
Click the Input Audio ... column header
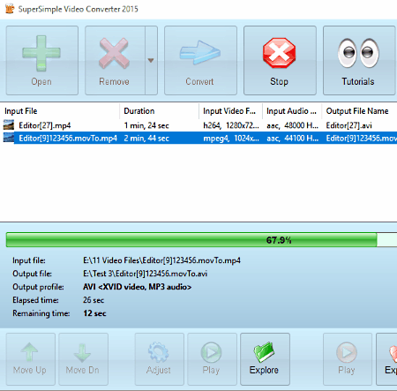pyautogui.click(x=292, y=111)
